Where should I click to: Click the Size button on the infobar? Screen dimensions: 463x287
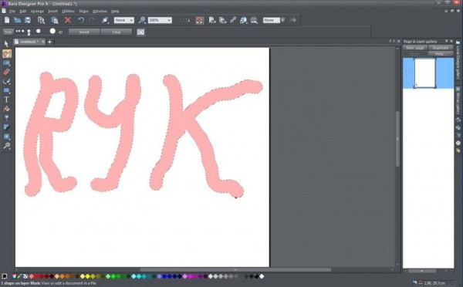tap(8, 32)
